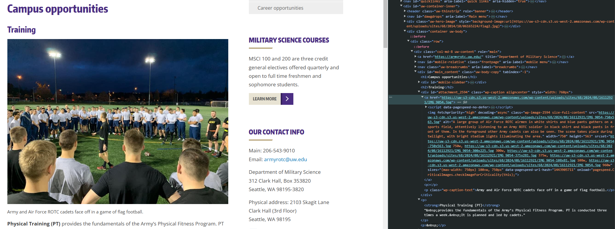Viewport: 615px width, 229px height.
Task: Click the three-dot actions icon on selected DOM row
Action: 391,97
